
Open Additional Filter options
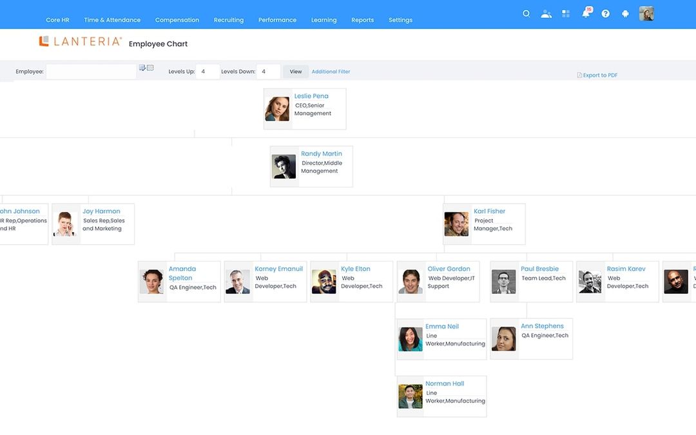331,71
